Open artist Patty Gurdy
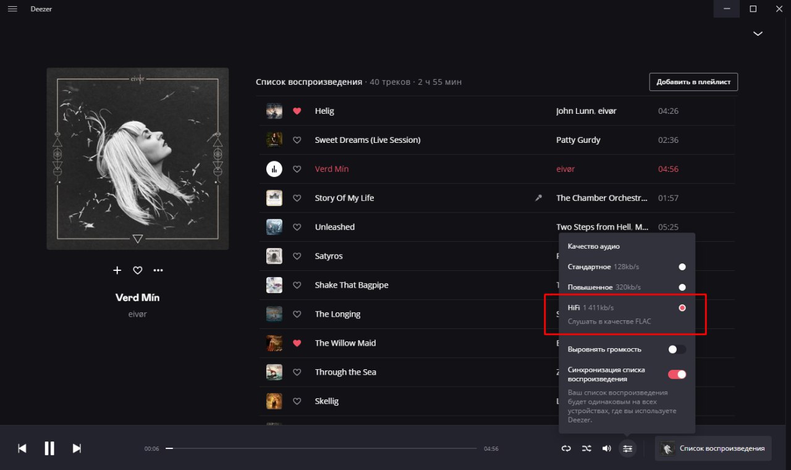791x470 pixels. [578, 140]
